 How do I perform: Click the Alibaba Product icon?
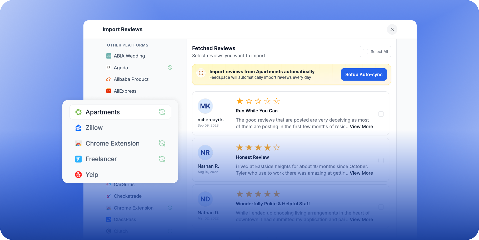[x=108, y=79]
